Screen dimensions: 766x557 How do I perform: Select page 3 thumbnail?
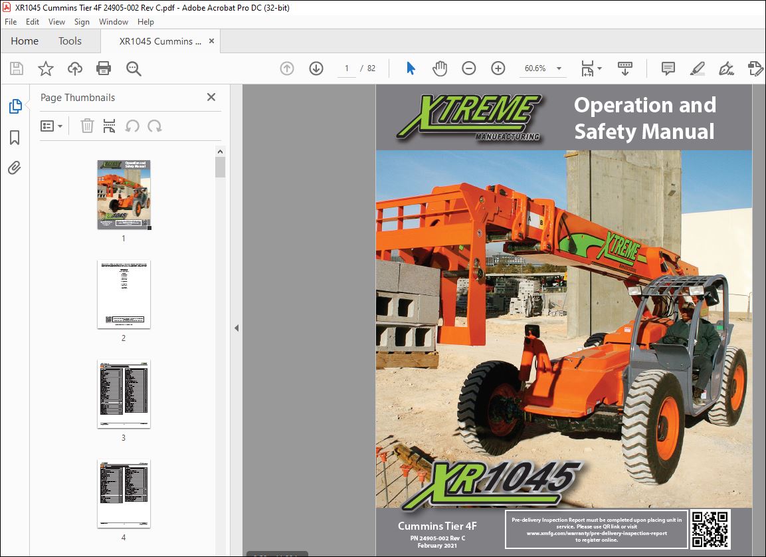coord(124,393)
